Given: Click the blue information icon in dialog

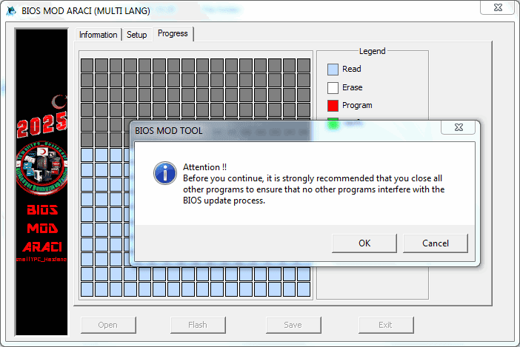Looking at the screenshot, I should click(x=164, y=173).
